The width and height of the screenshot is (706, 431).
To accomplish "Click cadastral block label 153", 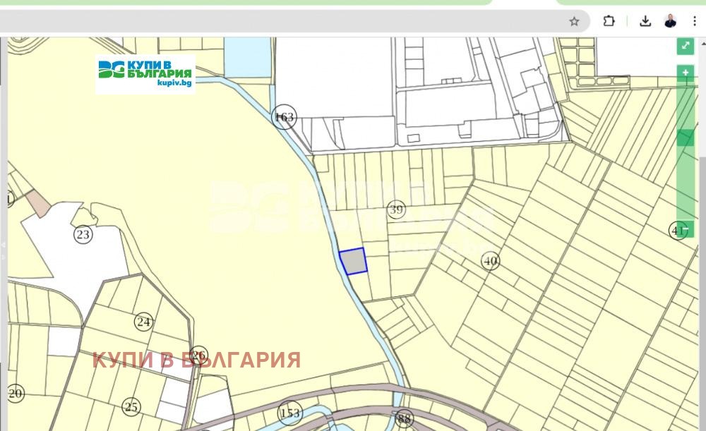I will point(289,413).
